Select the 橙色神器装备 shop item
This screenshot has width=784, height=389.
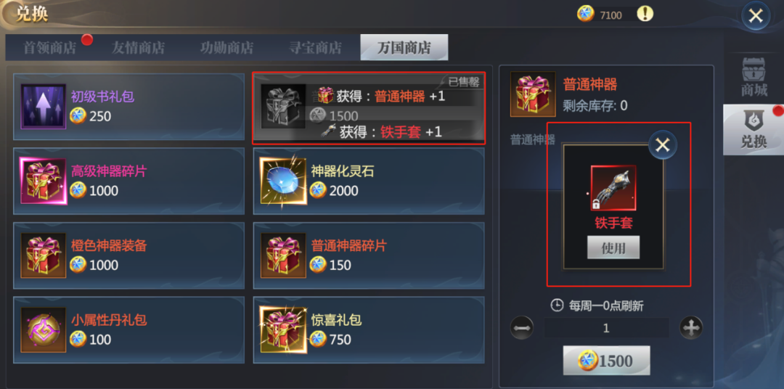(128, 255)
